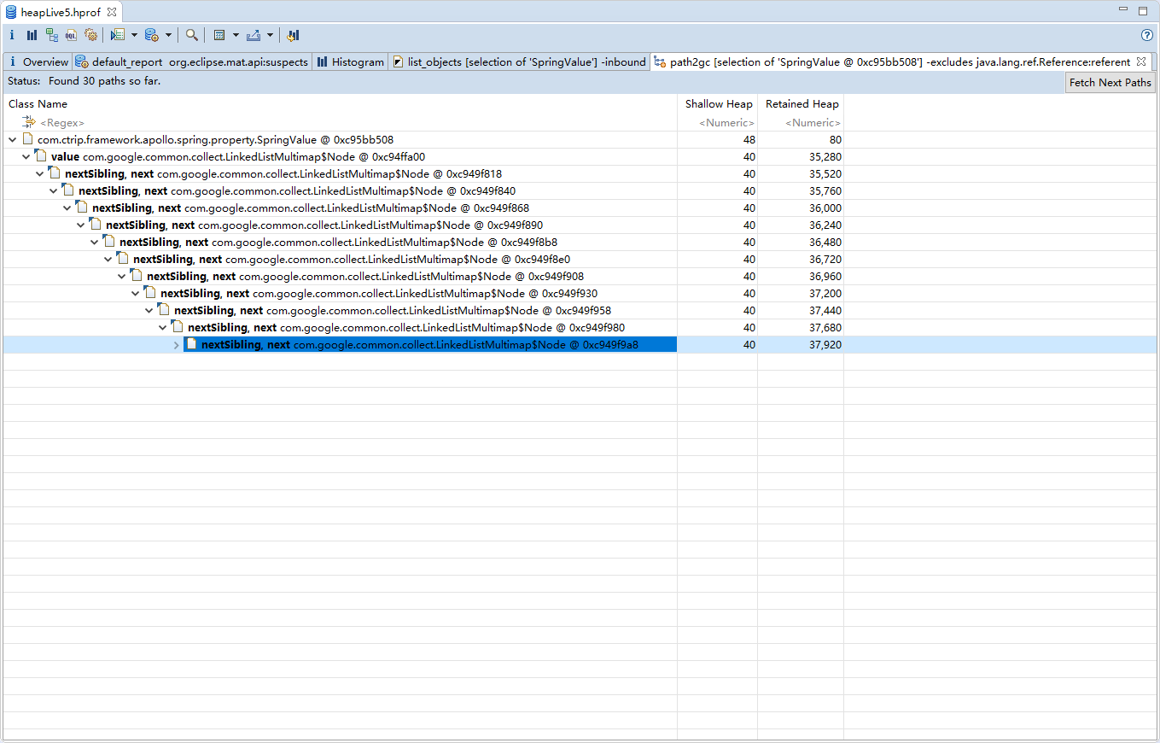Sort by the Retained Heap column header
The width and height of the screenshot is (1160, 743).
click(802, 104)
